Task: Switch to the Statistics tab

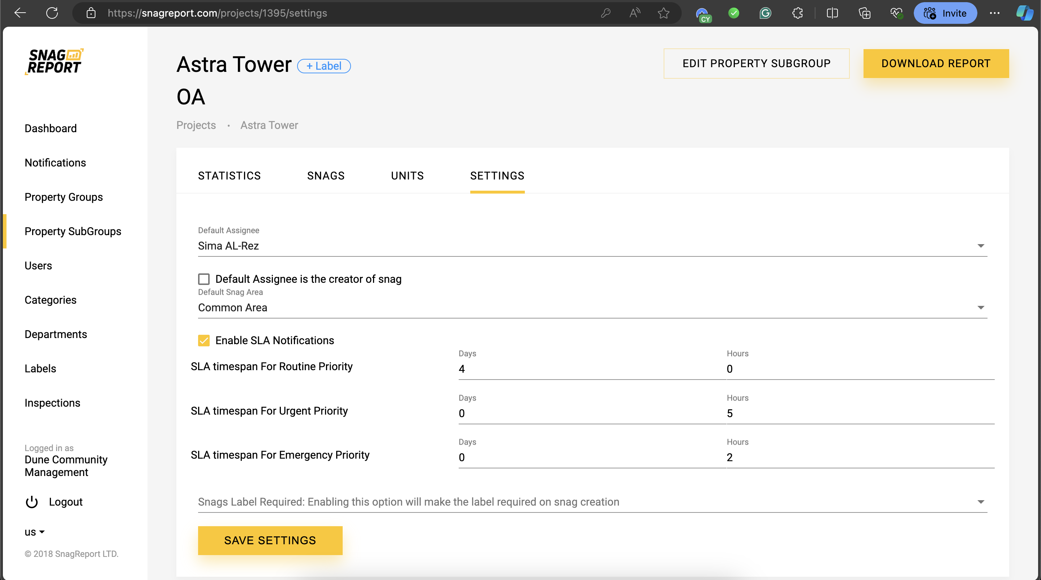Action: 229,176
